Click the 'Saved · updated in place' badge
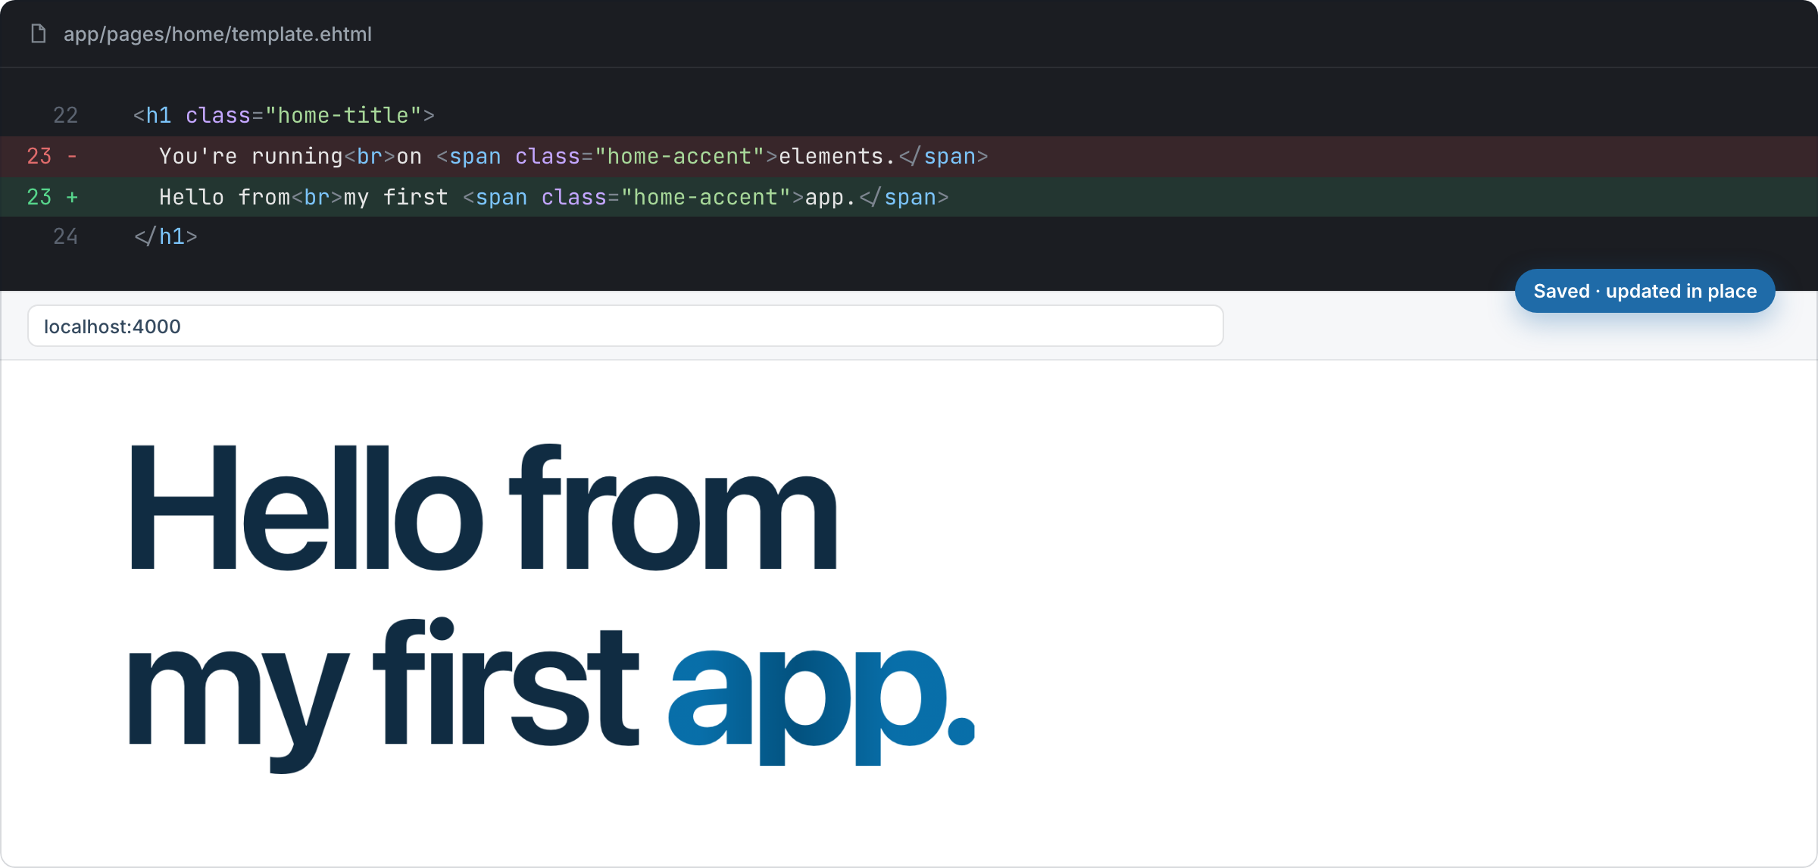 (x=1645, y=291)
